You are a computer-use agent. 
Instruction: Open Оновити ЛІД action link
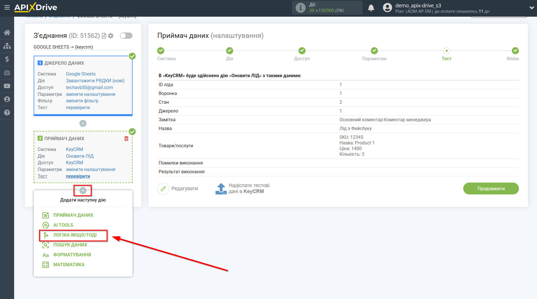point(80,156)
